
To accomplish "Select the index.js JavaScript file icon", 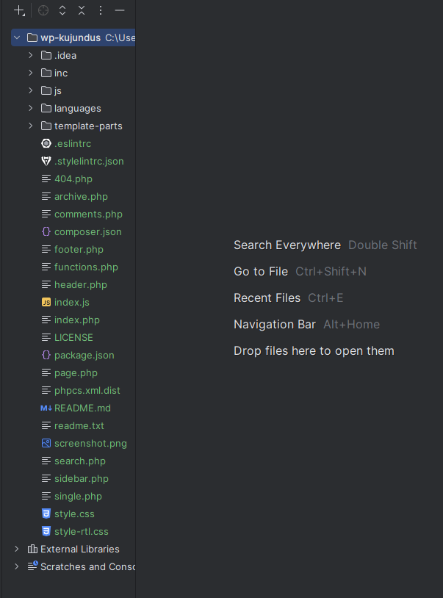I will click(46, 302).
